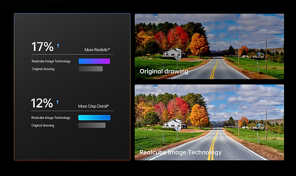Click the purple-blue Realcube bar under More Realistic
The height and width of the screenshot is (176, 296).
pos(94,61)
